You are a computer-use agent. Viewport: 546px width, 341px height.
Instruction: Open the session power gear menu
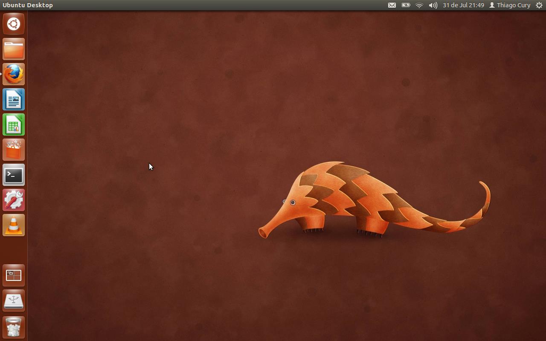tap(539, 5)
